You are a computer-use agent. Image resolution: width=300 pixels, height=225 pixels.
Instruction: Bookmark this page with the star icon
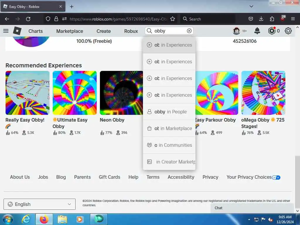pos(173,19)
